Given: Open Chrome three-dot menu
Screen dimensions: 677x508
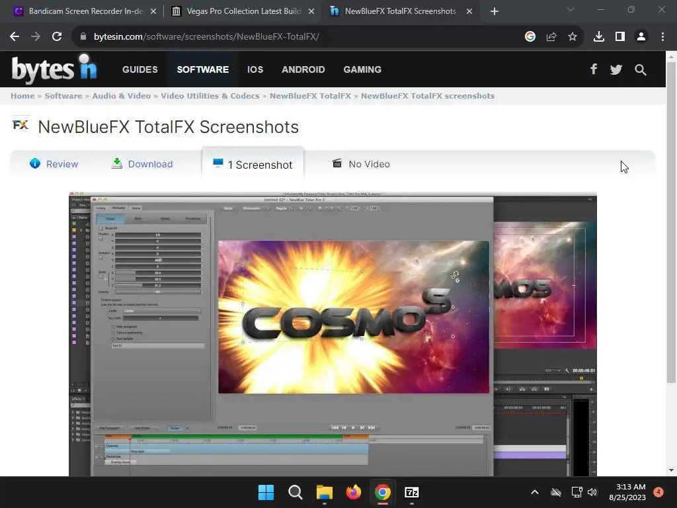Looking at the screenshot, I should coord(662,37).
